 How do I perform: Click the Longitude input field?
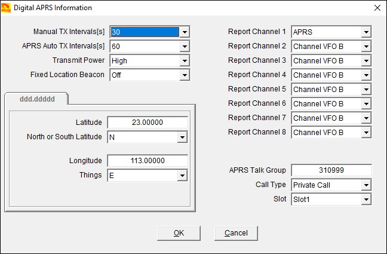tap(148, 161)
